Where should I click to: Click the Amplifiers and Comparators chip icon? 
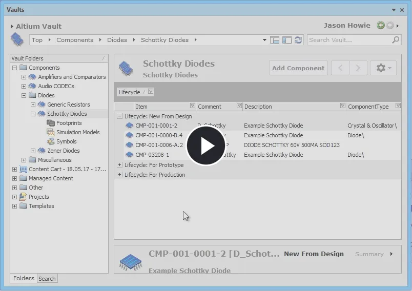(x=32, y=77)
